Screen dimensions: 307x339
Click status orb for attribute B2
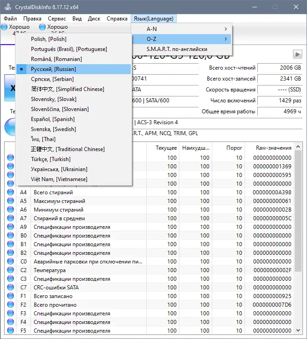(x=10, y=253)
